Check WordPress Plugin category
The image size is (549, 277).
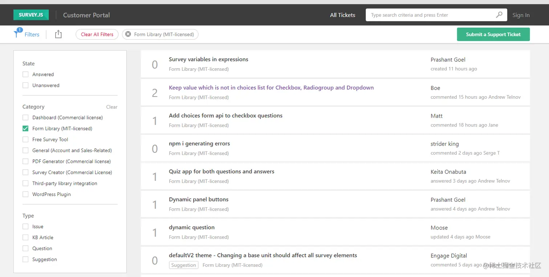click(25, 194)
